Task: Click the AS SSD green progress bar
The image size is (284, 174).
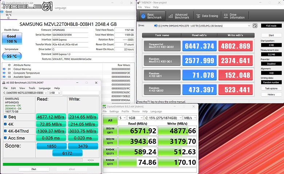Action: (51, 164)
